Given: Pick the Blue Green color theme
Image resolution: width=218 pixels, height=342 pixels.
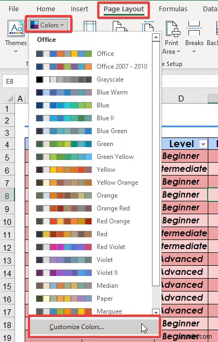Looking at the screenshot, I should click(91, 131).
